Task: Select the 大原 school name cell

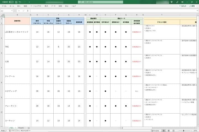Action: (17, 62)
